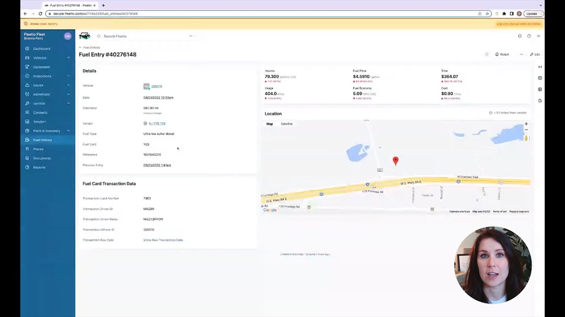This screenshot has width=565, height=317.
Task: Click the Parts & Inventory icon
Action: [27, 131]
